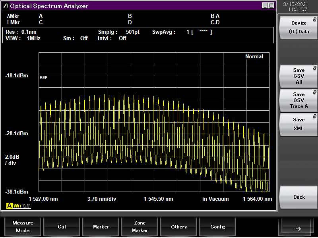This screenshot has width=318, height=238.
Task: Click the LMkr label
Action: click(x=14, y=23)
